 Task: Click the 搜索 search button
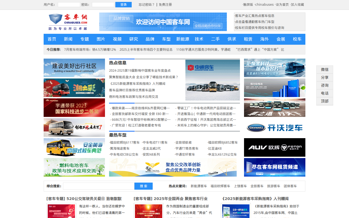[x=143, y=186]
